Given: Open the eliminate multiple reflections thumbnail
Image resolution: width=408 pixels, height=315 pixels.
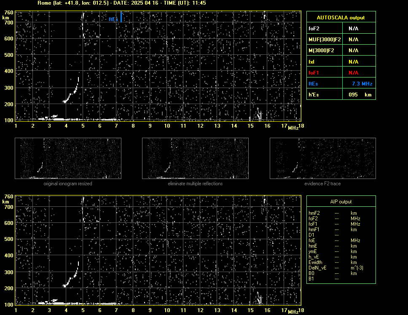Looking at the screenshot, I should click(195, 158).
